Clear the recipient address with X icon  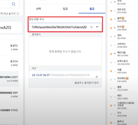(91, 27)
